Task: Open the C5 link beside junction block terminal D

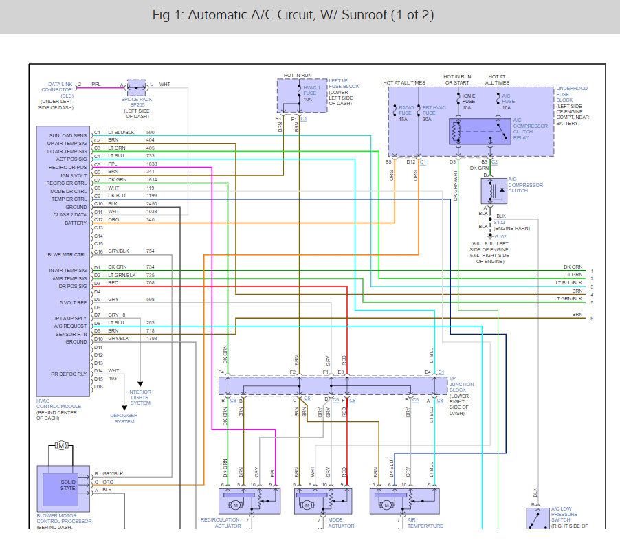Action: point(335,400)
